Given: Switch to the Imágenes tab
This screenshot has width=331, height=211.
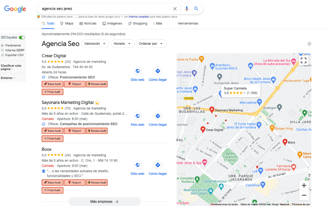Looking at the screenshot, I should coord(112,23).
